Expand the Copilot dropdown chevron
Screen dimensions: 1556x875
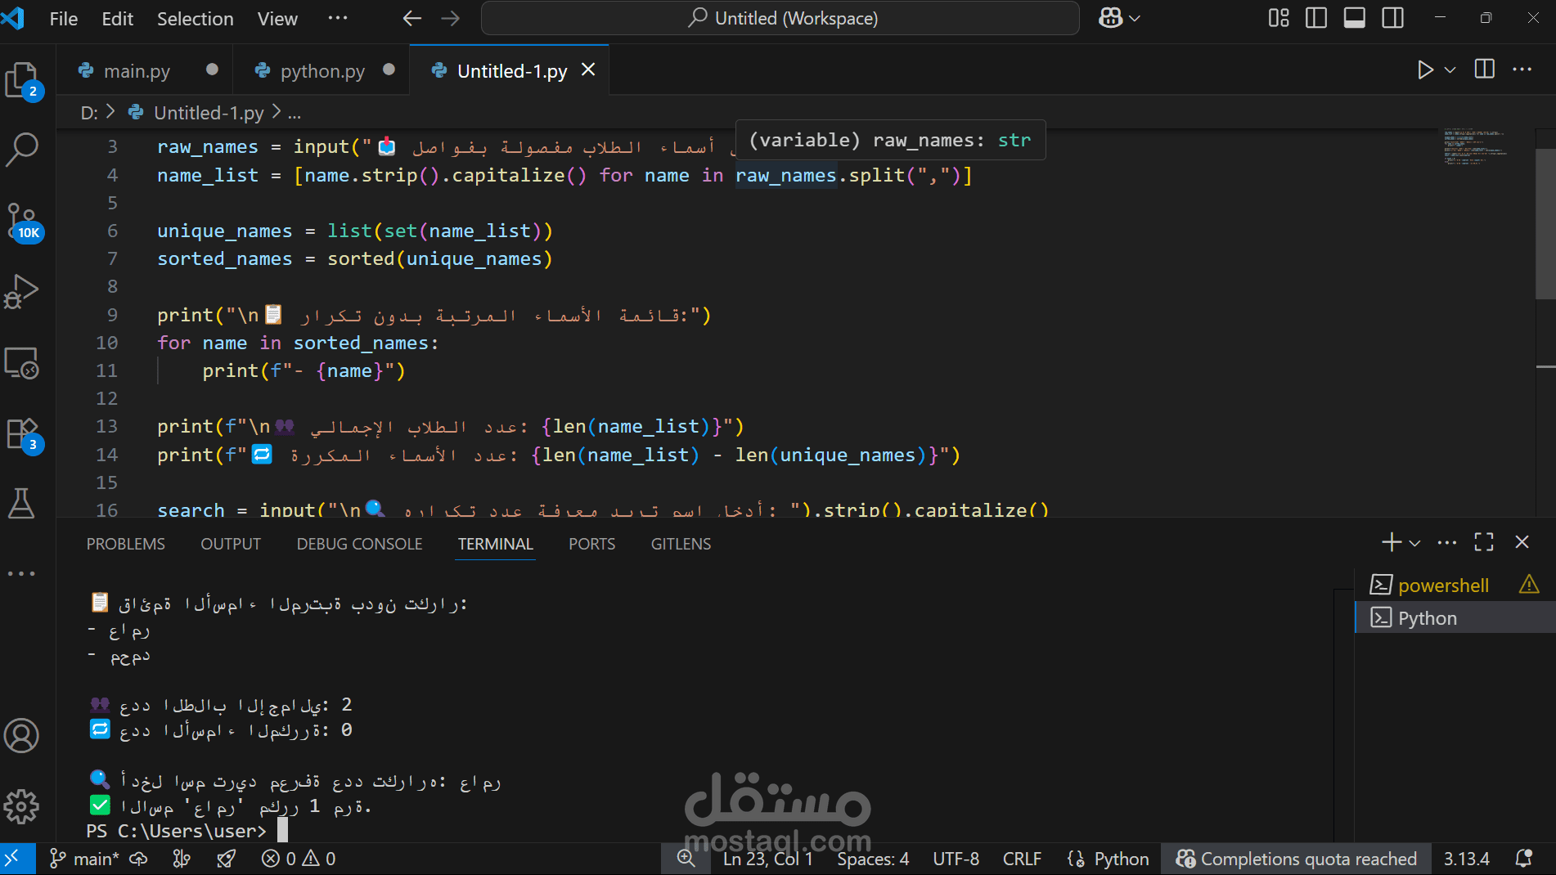coord(1135,18)
